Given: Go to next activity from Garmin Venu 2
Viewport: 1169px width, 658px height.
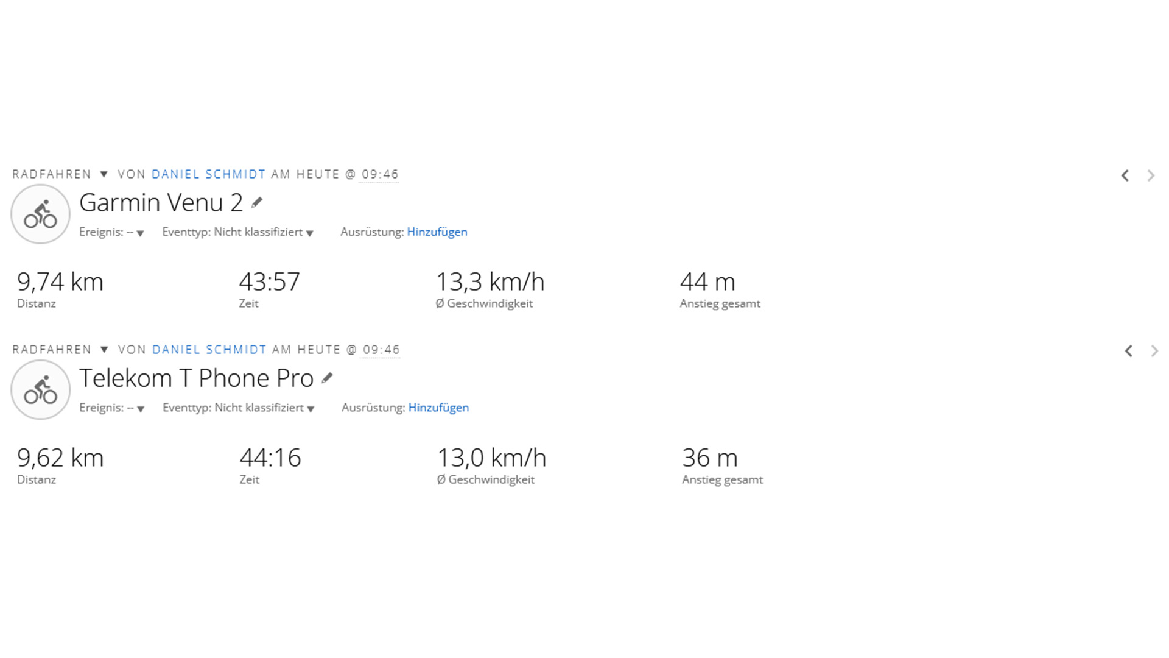Looking at the screenshot, I should click(1151, 175).
